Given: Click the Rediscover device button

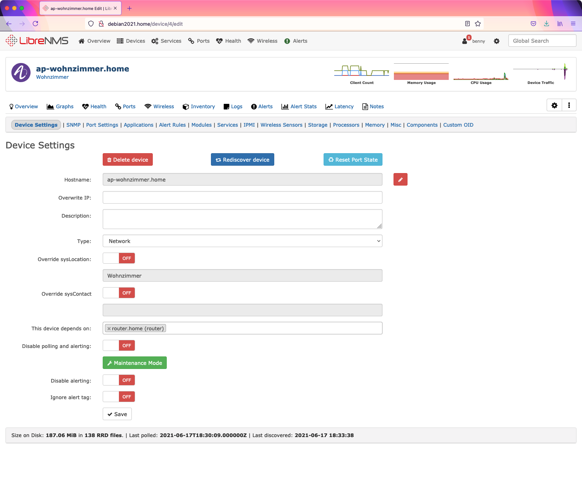Looking at the screenshot, I should point(242,160).
